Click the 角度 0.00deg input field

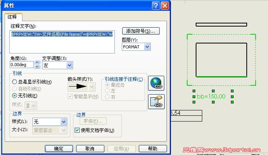[x=22, y=65]
